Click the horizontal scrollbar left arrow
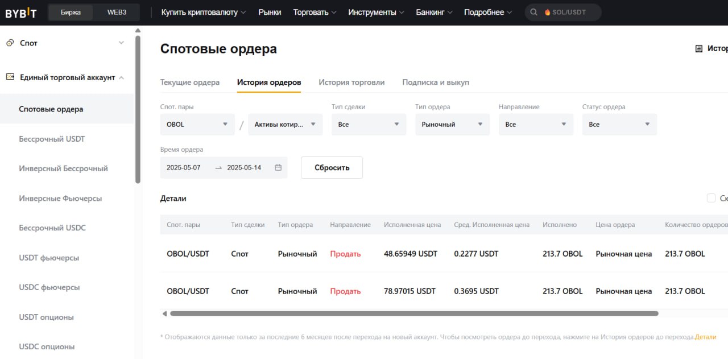Viewport: 728px width, 359px height. click(x=164, y=313)
